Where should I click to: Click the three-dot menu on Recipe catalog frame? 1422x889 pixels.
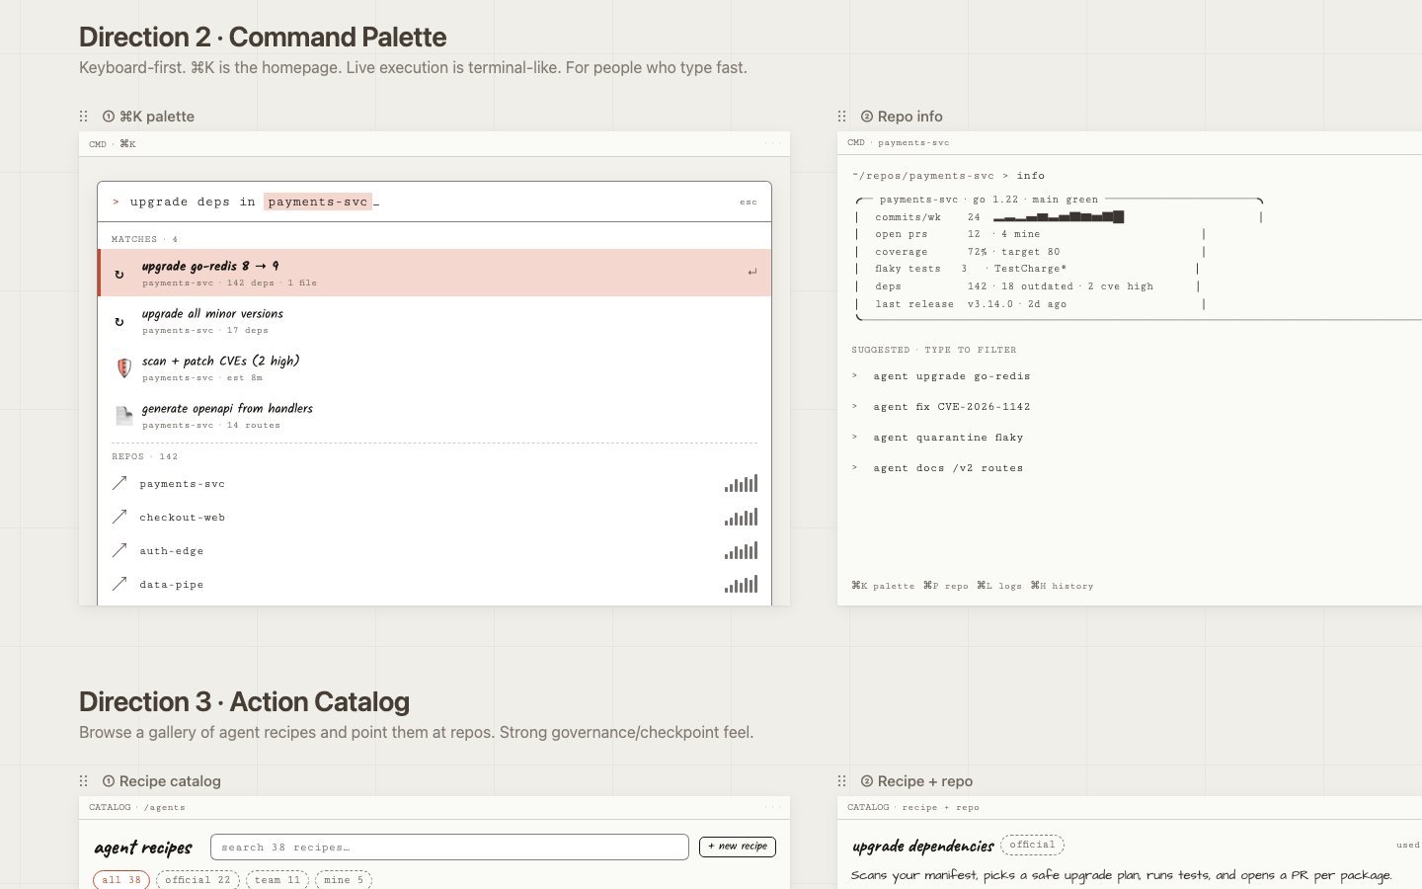[772, 808]
